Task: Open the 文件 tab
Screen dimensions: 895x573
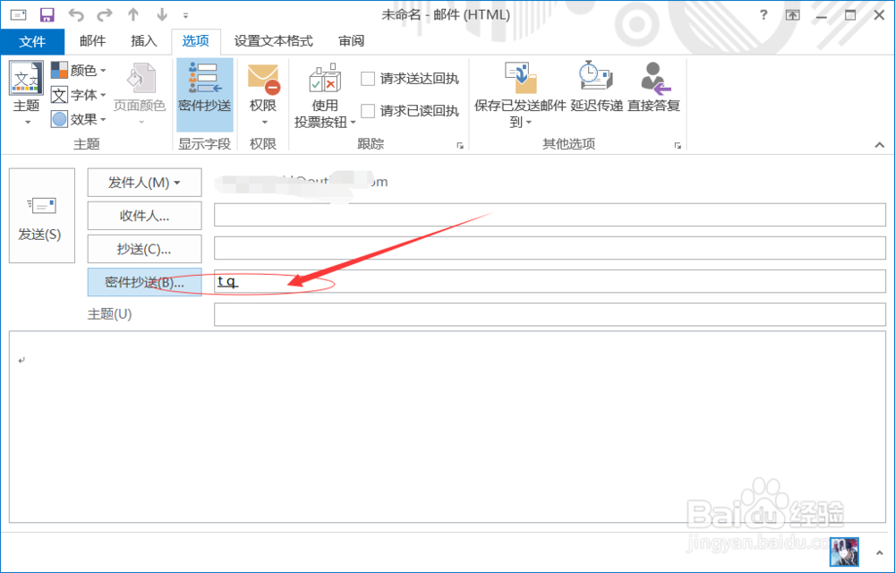Action: 32,42
